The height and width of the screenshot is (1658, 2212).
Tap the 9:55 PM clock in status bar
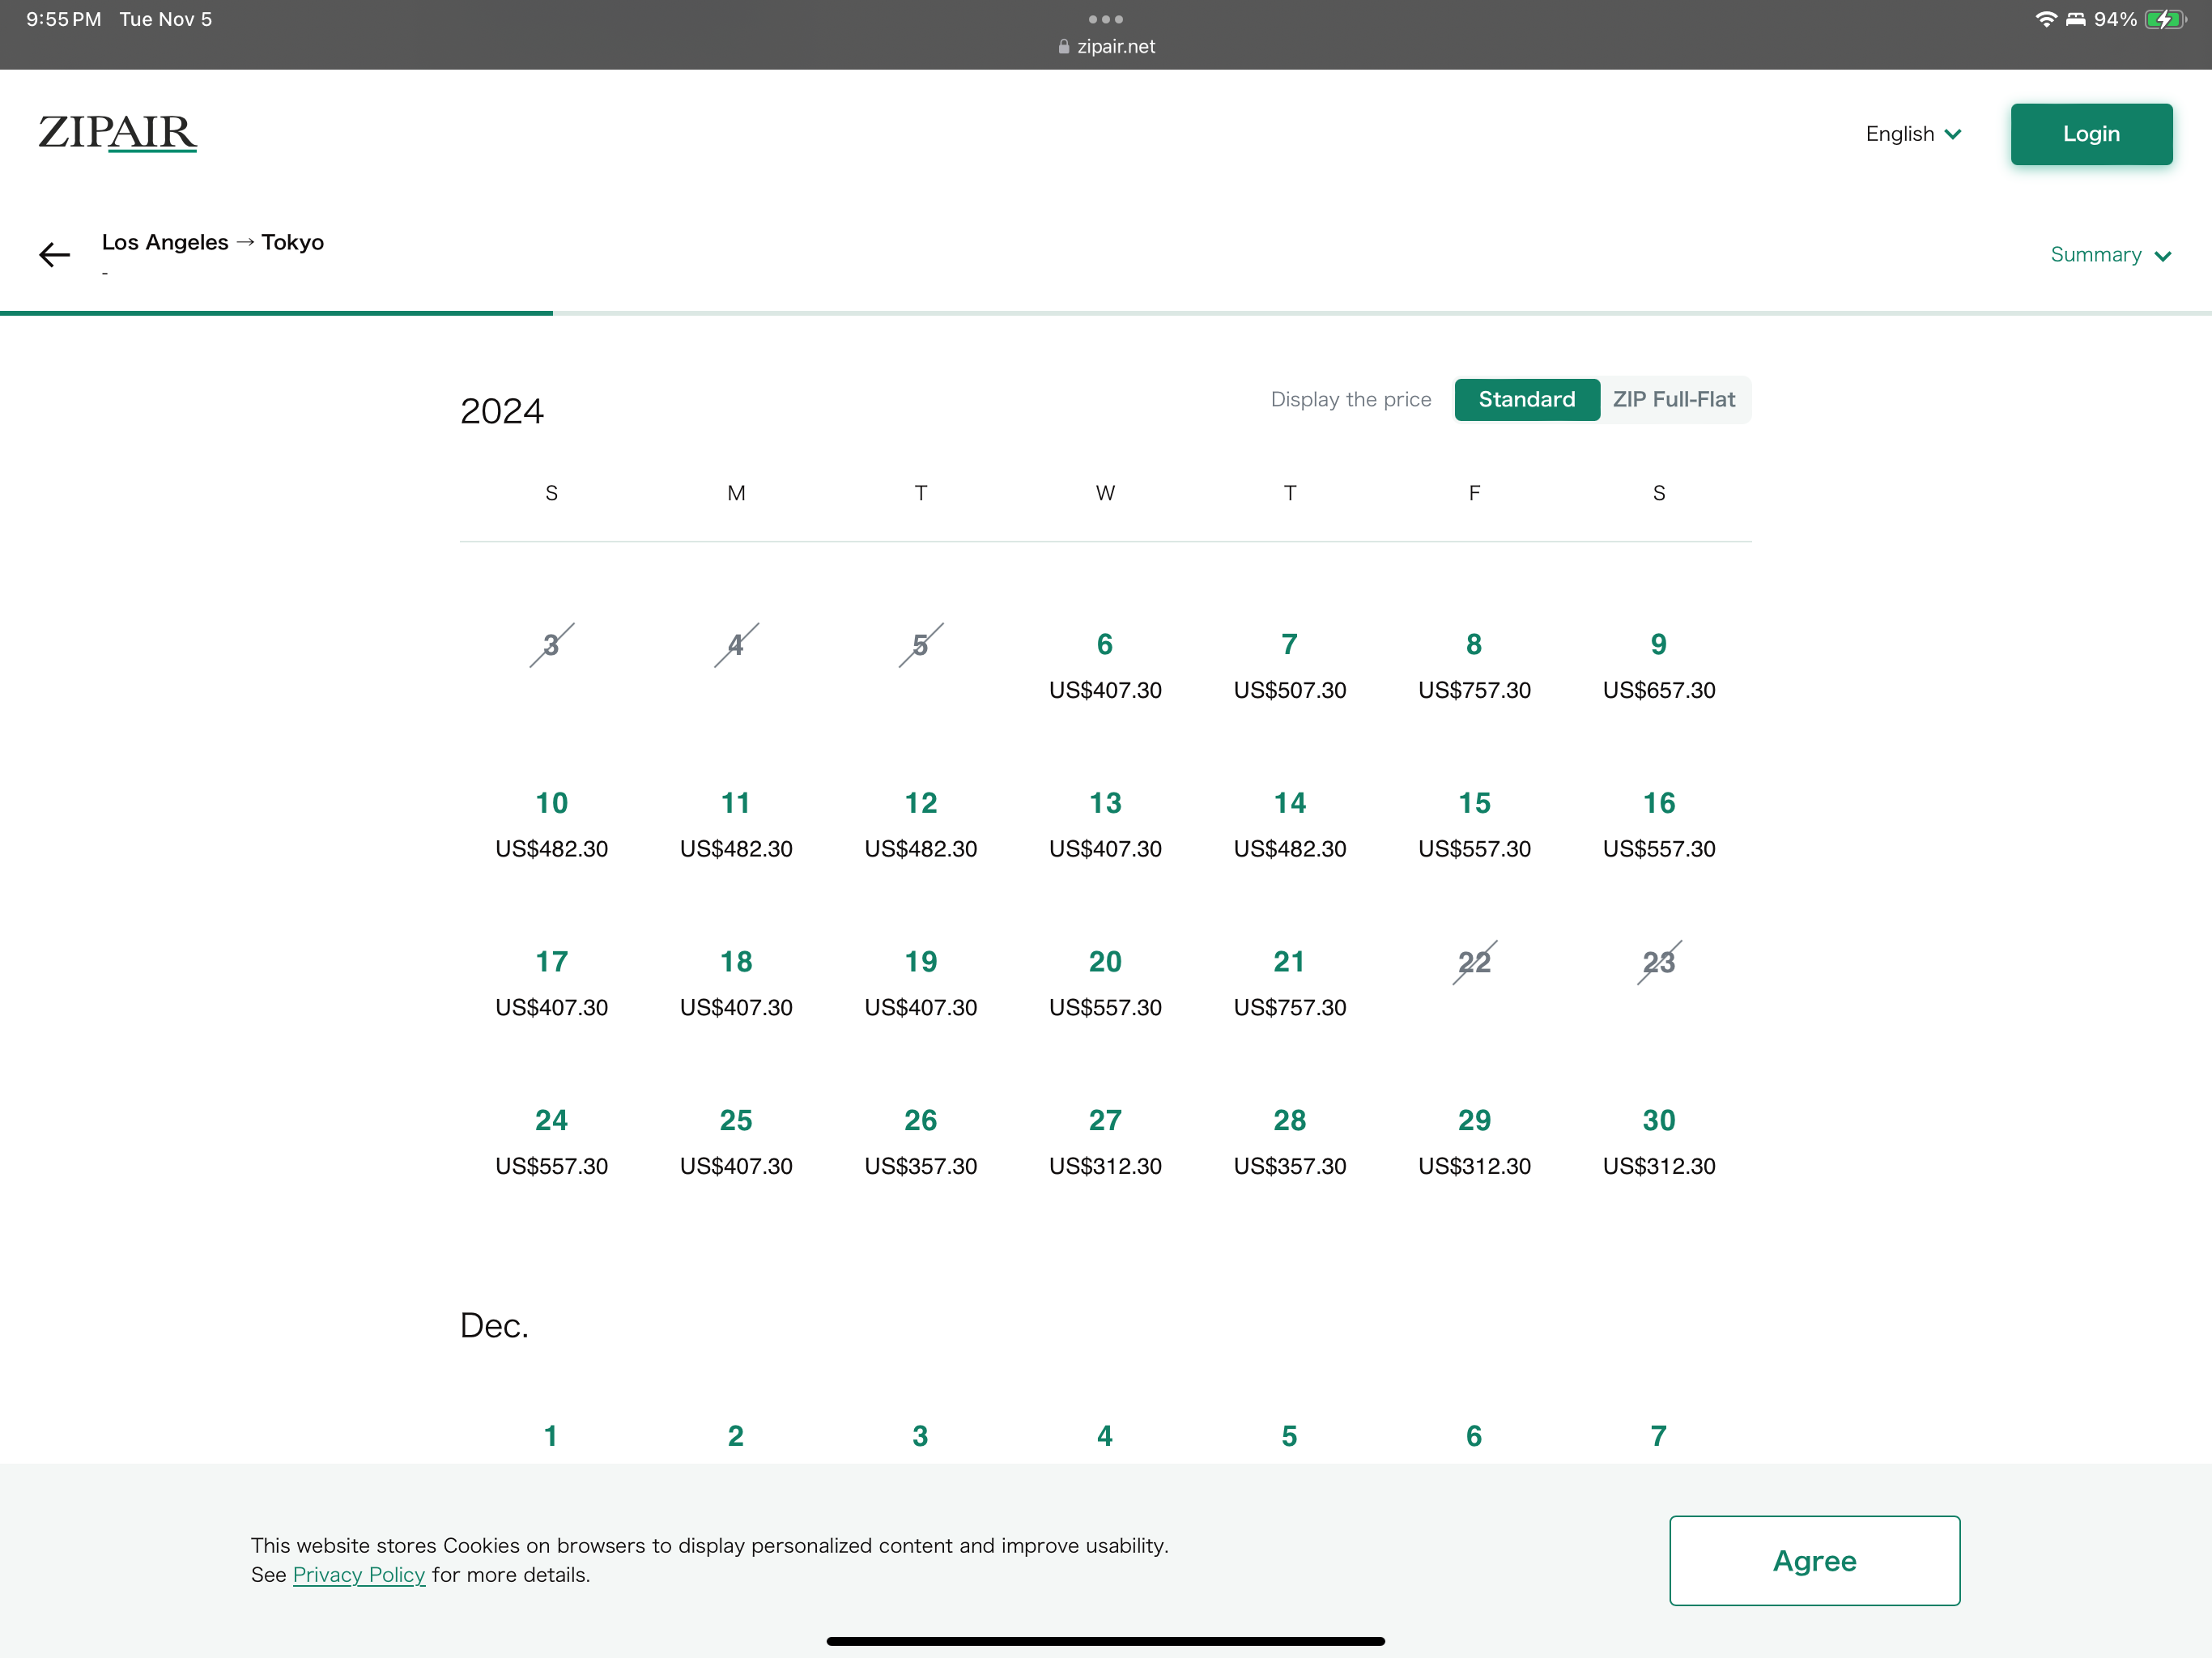64,19
